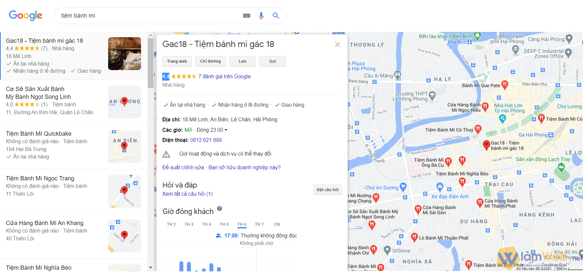Select Nhà Hát Lớn Tp Hải Phòng marker

coord(503,119)
